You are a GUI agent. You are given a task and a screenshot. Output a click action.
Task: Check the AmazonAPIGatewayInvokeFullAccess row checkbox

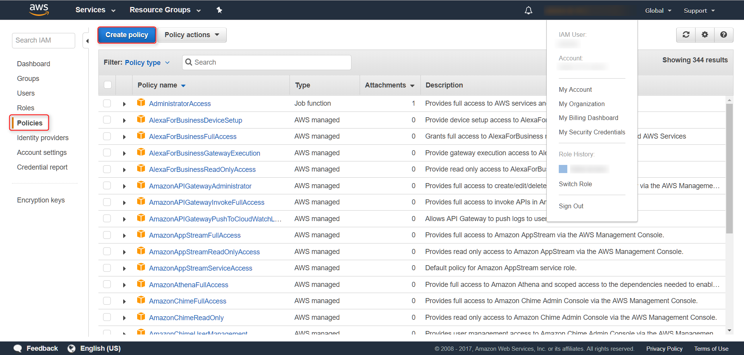tap(107, 202)
